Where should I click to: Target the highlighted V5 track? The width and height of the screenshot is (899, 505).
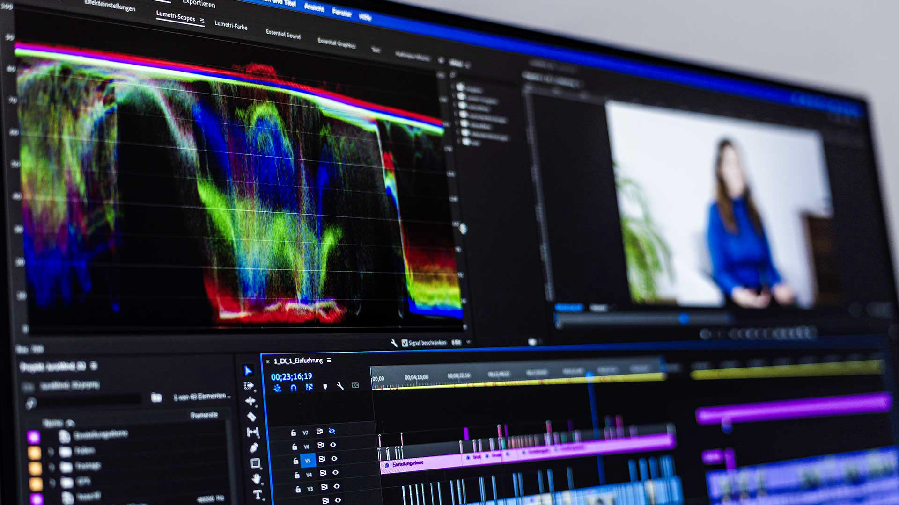(308, 461)
